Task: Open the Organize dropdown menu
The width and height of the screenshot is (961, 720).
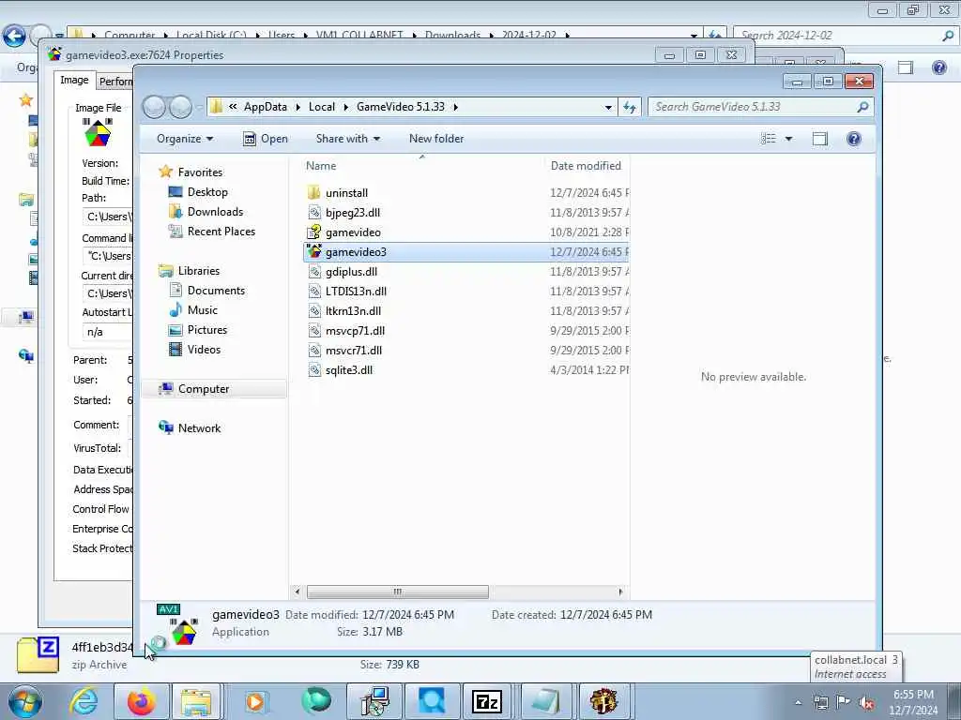Action: [x=185, y=139]
